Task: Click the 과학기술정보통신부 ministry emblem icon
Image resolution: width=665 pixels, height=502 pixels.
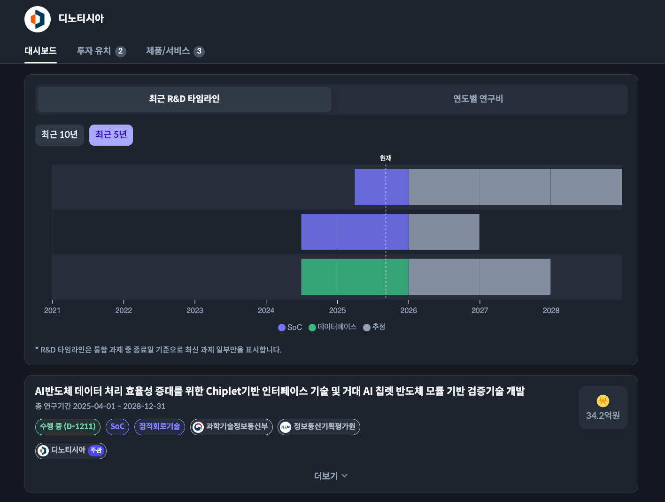Action: [x=198, y=427]
